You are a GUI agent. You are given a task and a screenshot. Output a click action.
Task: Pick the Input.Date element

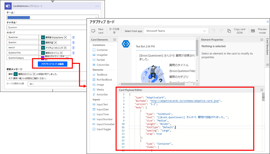[x=101, y=110]
